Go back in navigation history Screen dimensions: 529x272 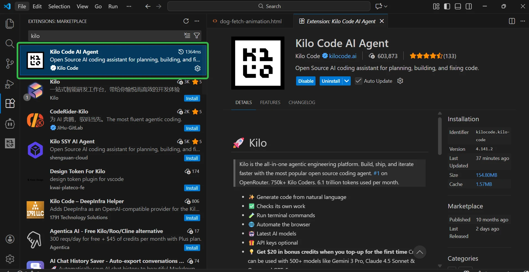tap(148, 6)
